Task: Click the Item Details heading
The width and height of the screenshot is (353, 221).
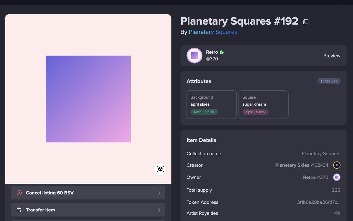Action: click(x=201, y=140)
